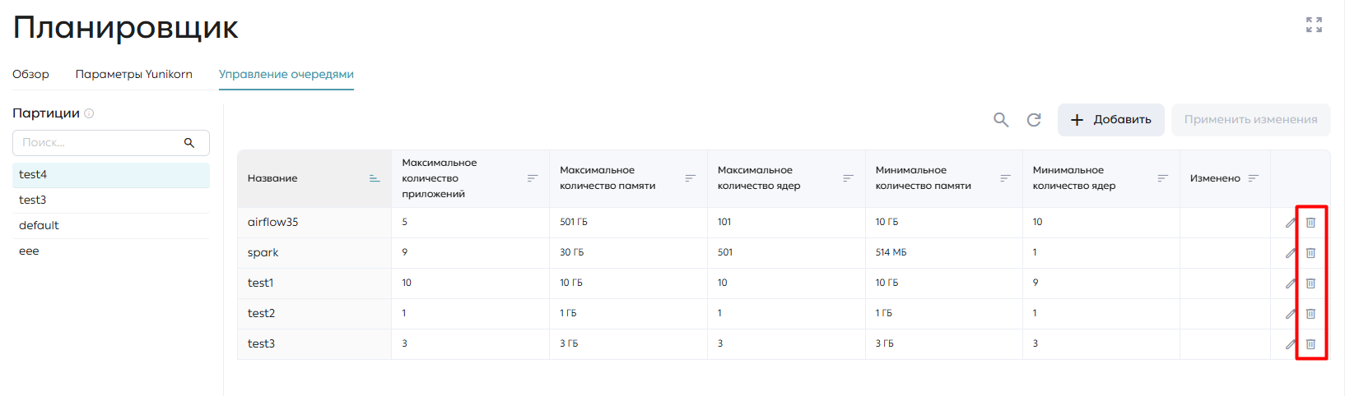Delete the airflow35 queue

1310,223
